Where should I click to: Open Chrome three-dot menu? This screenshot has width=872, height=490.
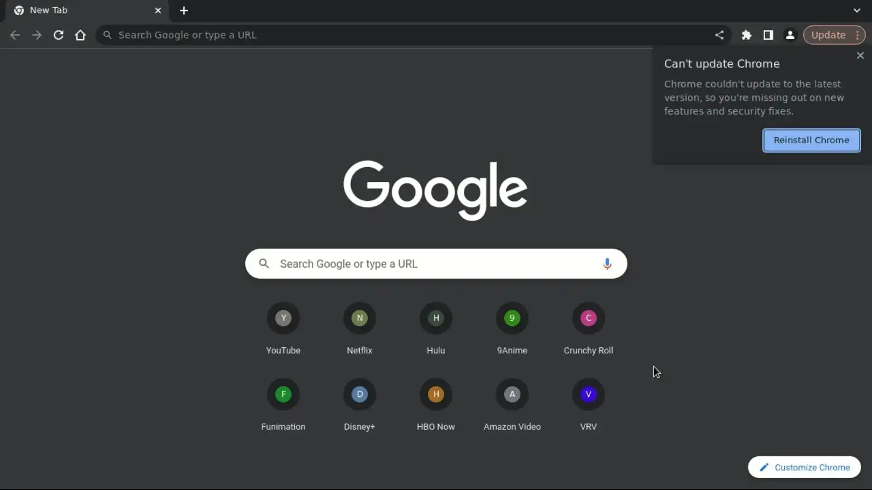[x=858, y=35]
